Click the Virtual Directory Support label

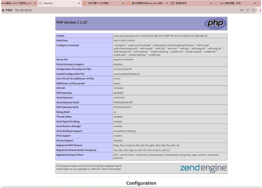pos(70,64)
